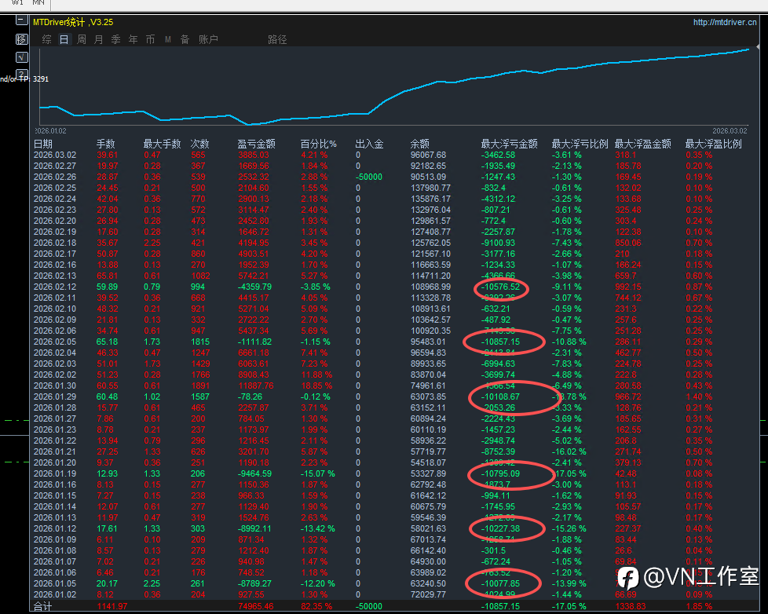Open the 周 weekly statistics tab
This screenshot has height=614, width=768.
[82, 39]
